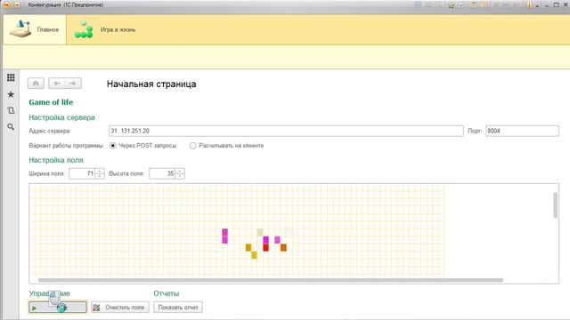
Task: Open the Главное section
Action: [35, 29]
